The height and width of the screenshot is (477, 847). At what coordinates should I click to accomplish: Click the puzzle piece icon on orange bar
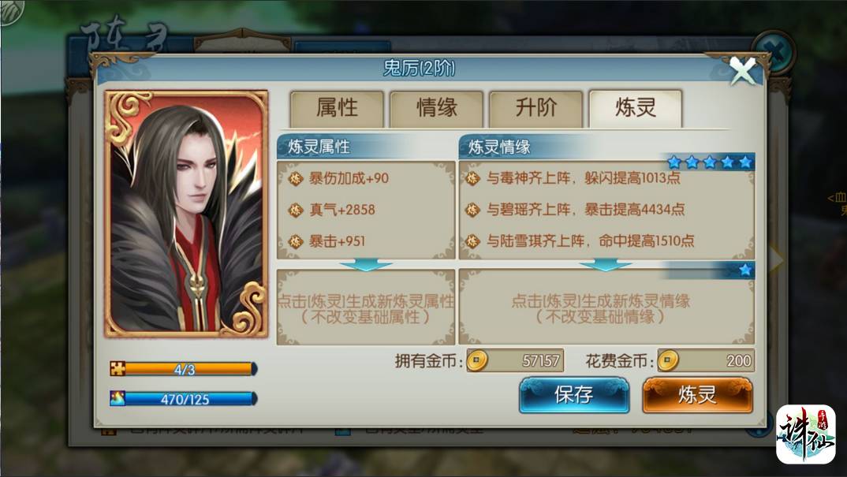[118, 368]
